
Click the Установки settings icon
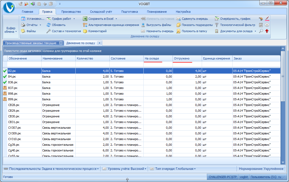(23, 19)
